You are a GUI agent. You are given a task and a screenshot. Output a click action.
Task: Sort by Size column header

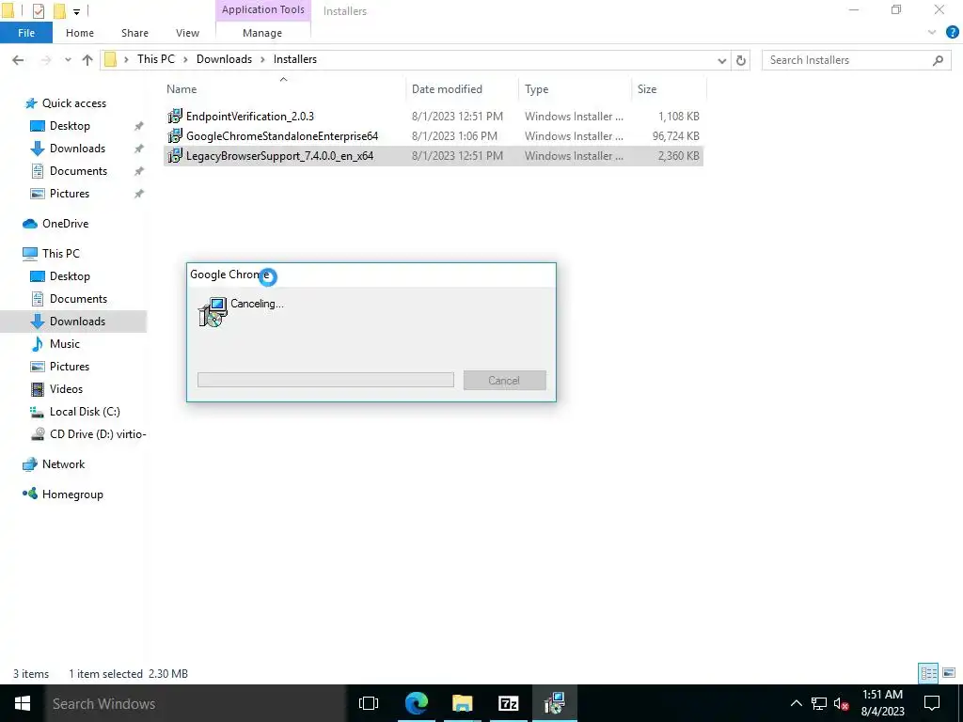pos(669,89)
